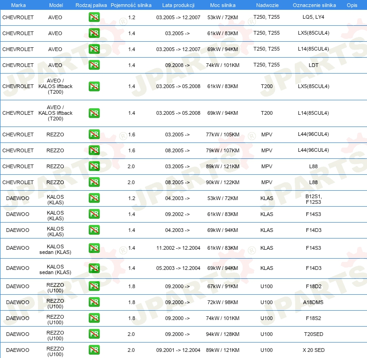Select engine code cell 'B12S1, F12S3'
This screenshot has height=358, width=367.
click(313, 199)
